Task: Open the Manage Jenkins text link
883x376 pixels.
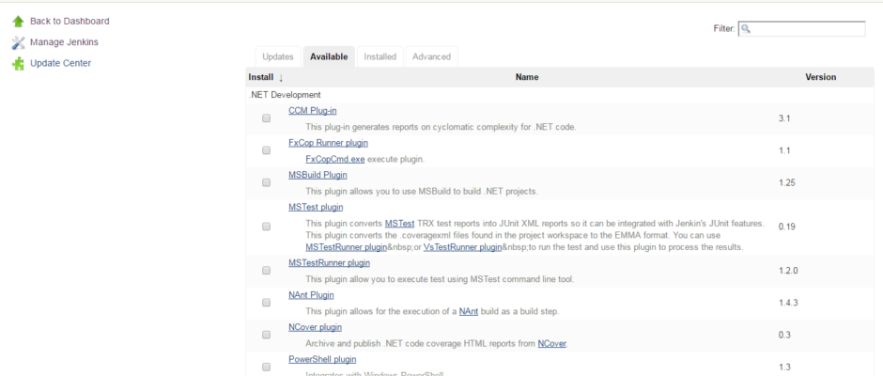Action: tap(64, 42)
